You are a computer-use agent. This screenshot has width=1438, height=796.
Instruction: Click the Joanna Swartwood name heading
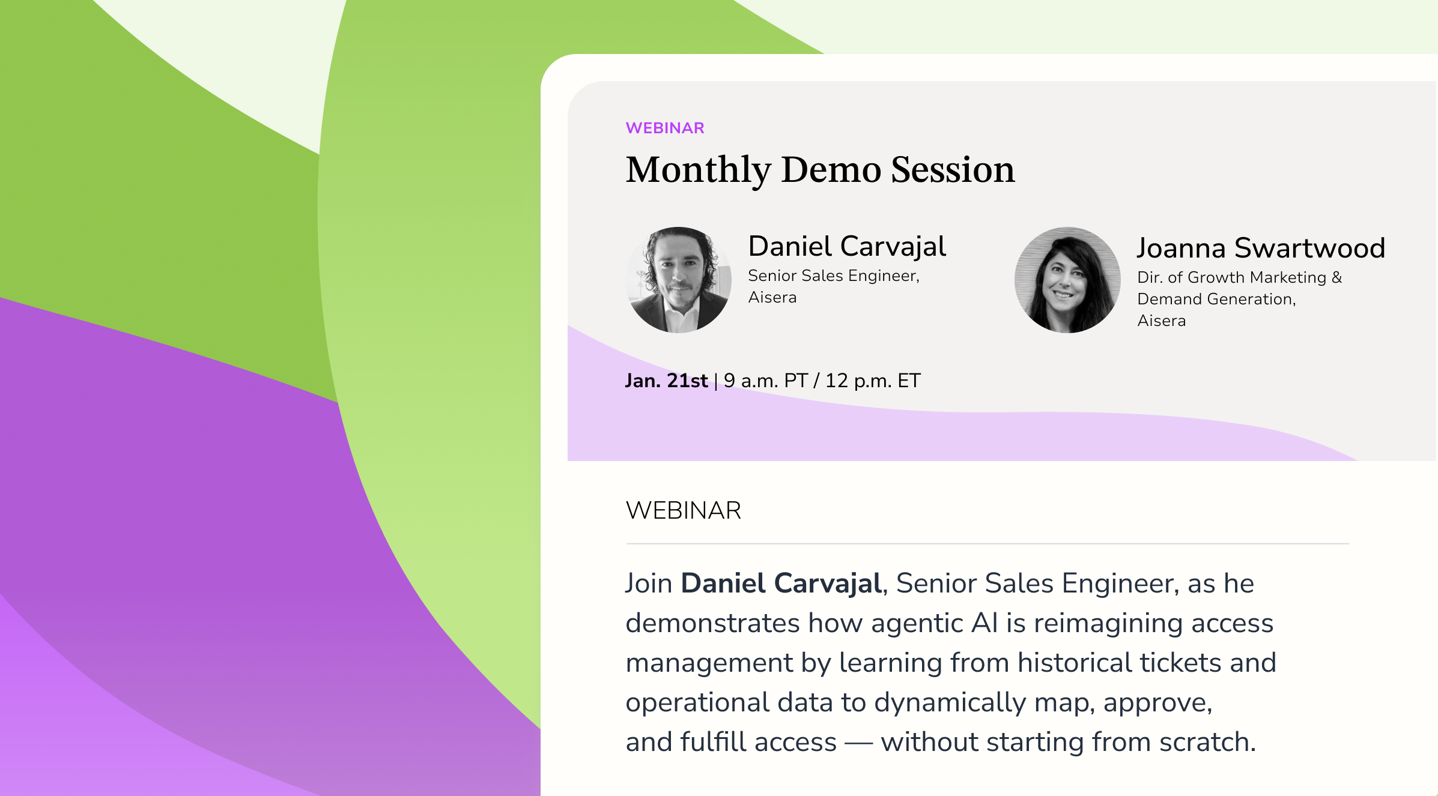tap(1260, 248)
